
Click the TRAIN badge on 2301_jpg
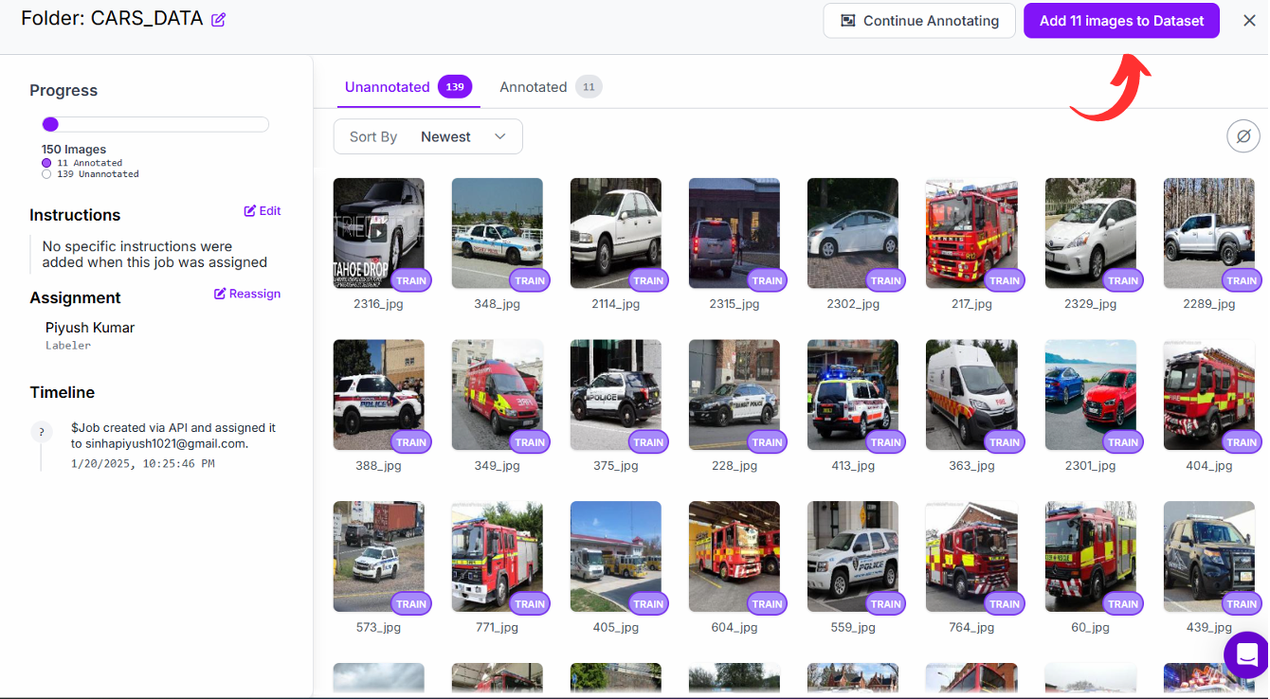(1122, 442)
